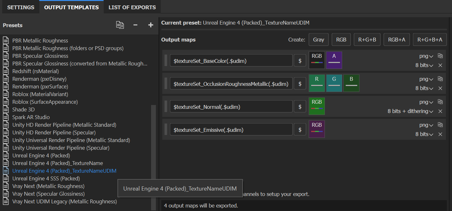
Task: Open file format dropdown for OcclusionRoughnessMetallic
Action: [x=426, y=79]
